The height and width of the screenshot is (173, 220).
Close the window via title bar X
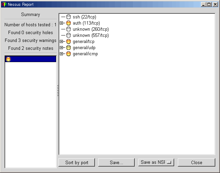[215, 4]
